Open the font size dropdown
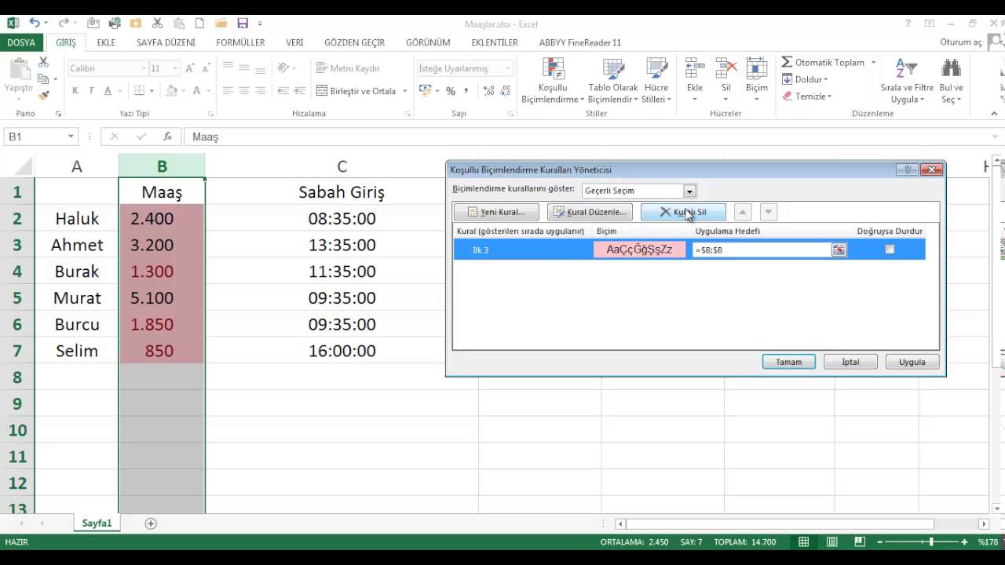This screenshot has width=1005, height=565. point(174,68)
